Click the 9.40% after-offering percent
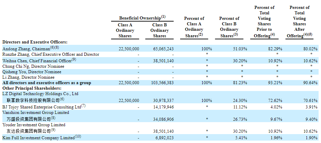The width and height of the screenshot is (321, 143). [x=312, y=119]
